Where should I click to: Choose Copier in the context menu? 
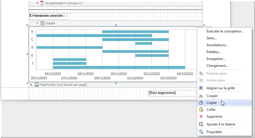click(x=224, y=103)
